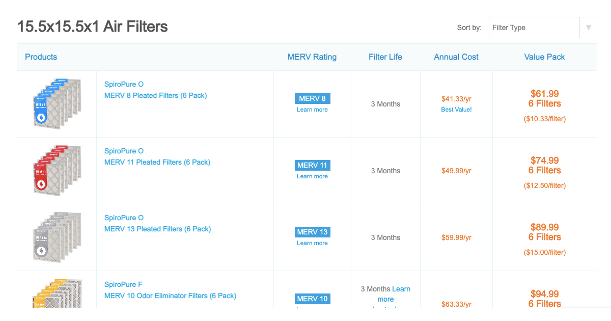The image size is (611, 321).
Task: Click the $61.99 6 Filters value pack
Action: [544, 99]
